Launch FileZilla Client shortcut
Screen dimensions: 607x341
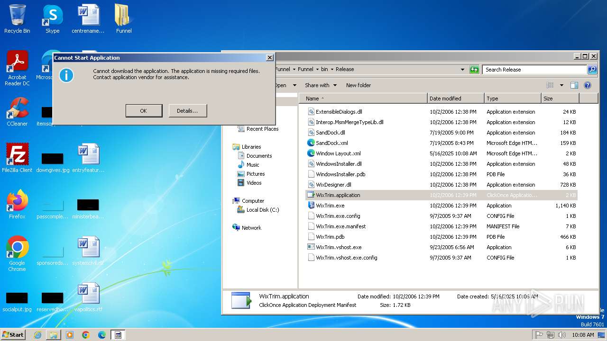tap(17, 158)
